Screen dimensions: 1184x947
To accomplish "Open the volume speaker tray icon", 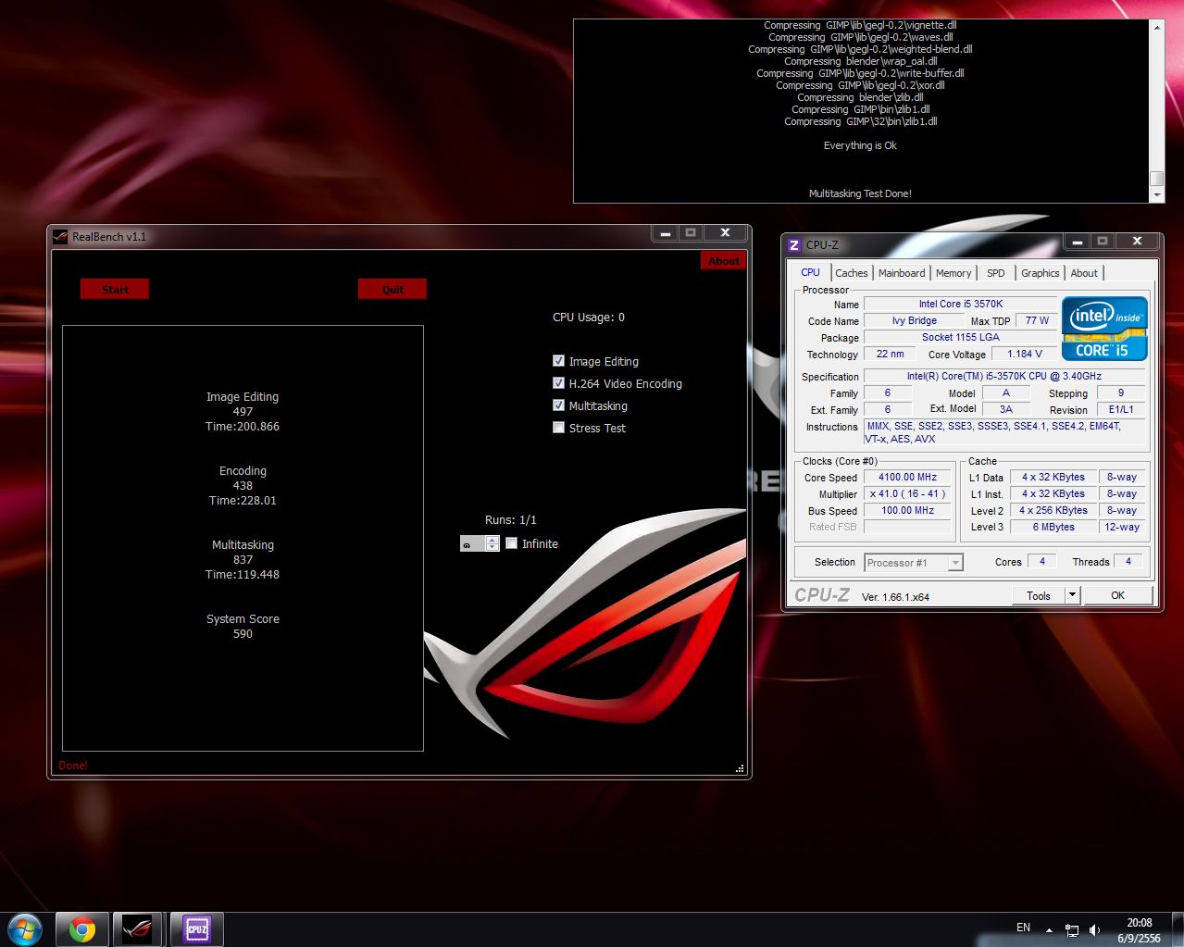I will click(1095, 929).
